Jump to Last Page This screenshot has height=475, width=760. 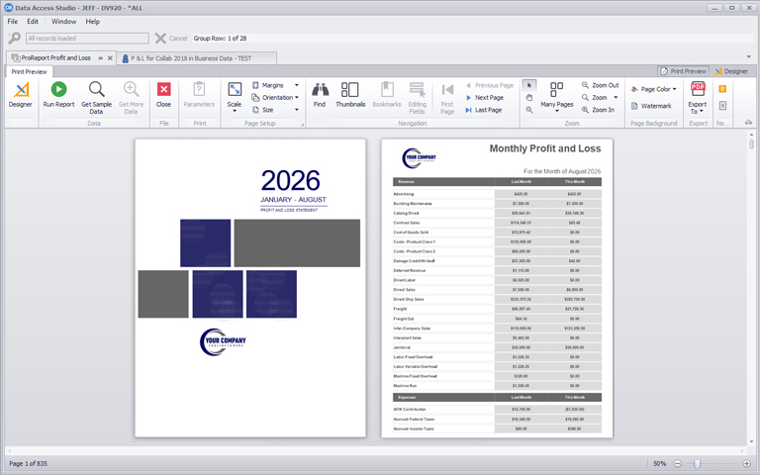(x=488, y=110)
